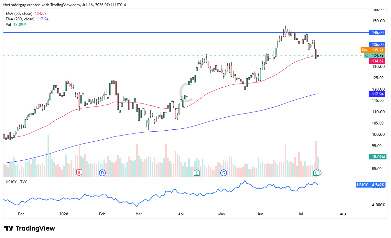This screenshot has width=391, height=238.
Task: Click the header text 'thetraderguy created with TradingView.com'
Action: click(x=41, y=5)
